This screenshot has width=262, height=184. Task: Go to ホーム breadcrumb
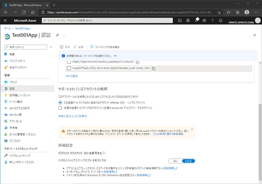coord(7,28)
